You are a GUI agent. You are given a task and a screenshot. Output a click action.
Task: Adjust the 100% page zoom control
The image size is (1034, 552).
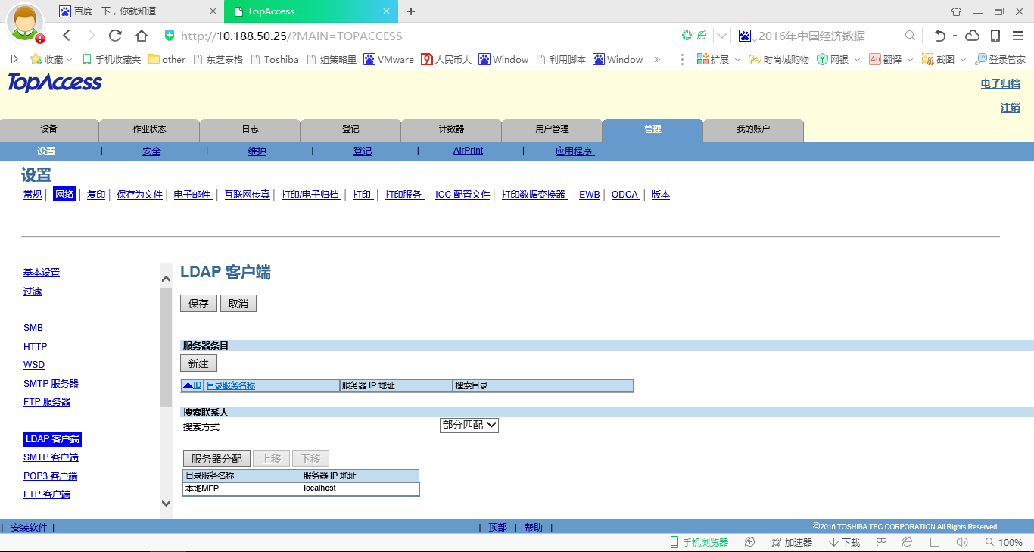1007,541
